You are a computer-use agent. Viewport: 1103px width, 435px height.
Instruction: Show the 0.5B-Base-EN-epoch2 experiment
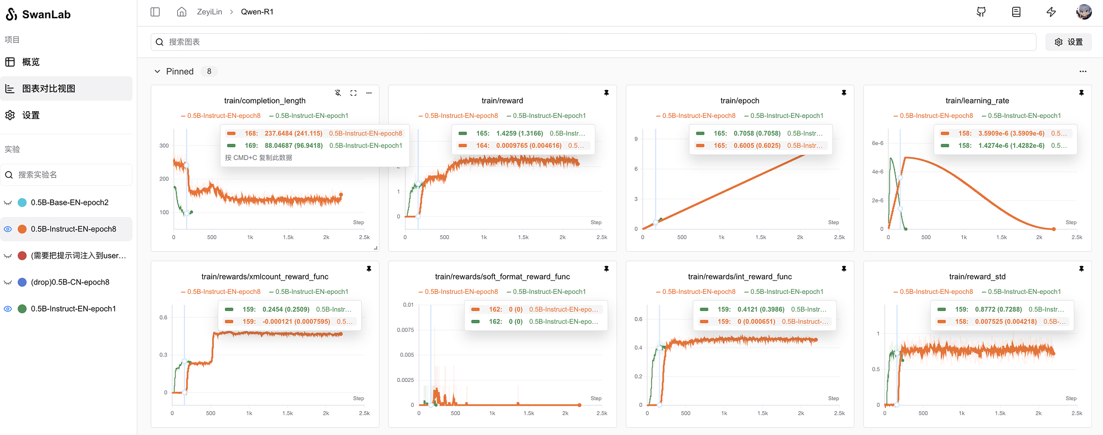[x=8, y=203]
